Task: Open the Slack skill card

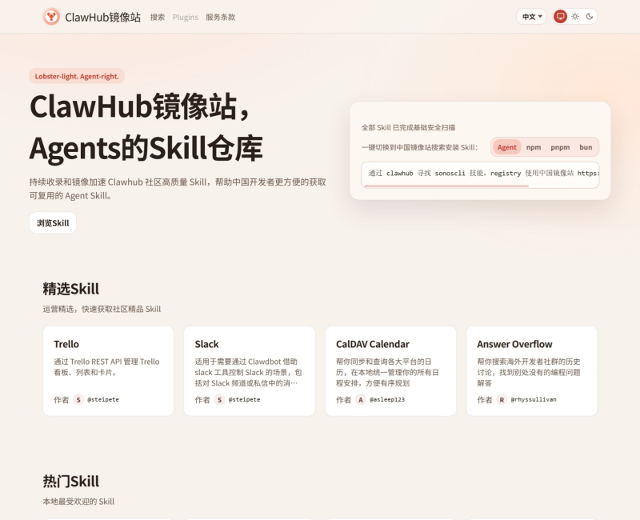Action: (x=250, y=371)
